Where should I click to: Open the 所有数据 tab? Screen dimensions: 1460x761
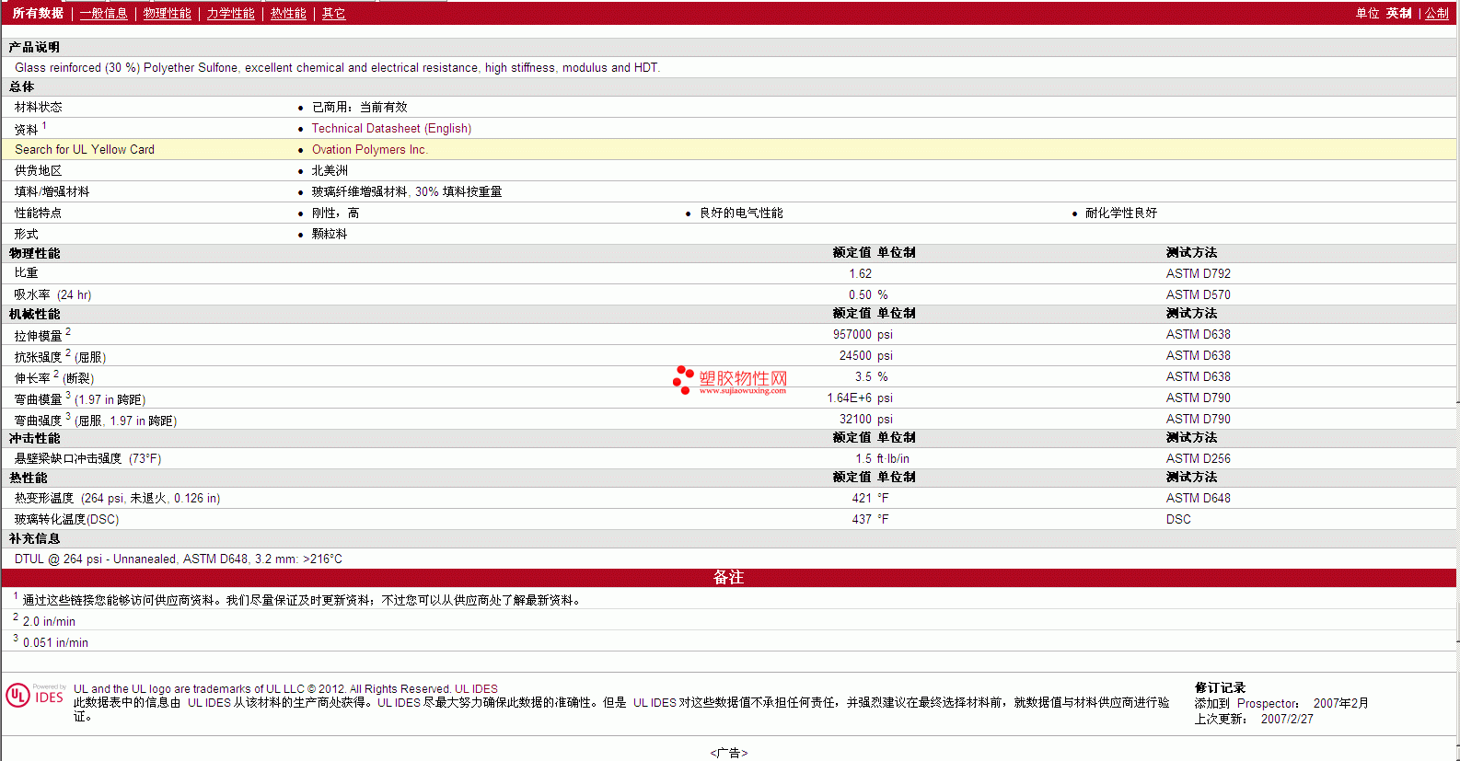38,13
